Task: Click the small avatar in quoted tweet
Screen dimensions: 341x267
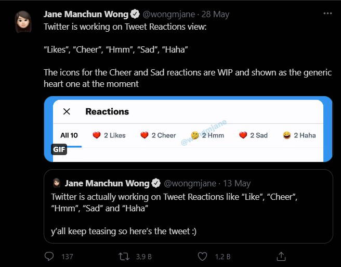Action: 56,183
